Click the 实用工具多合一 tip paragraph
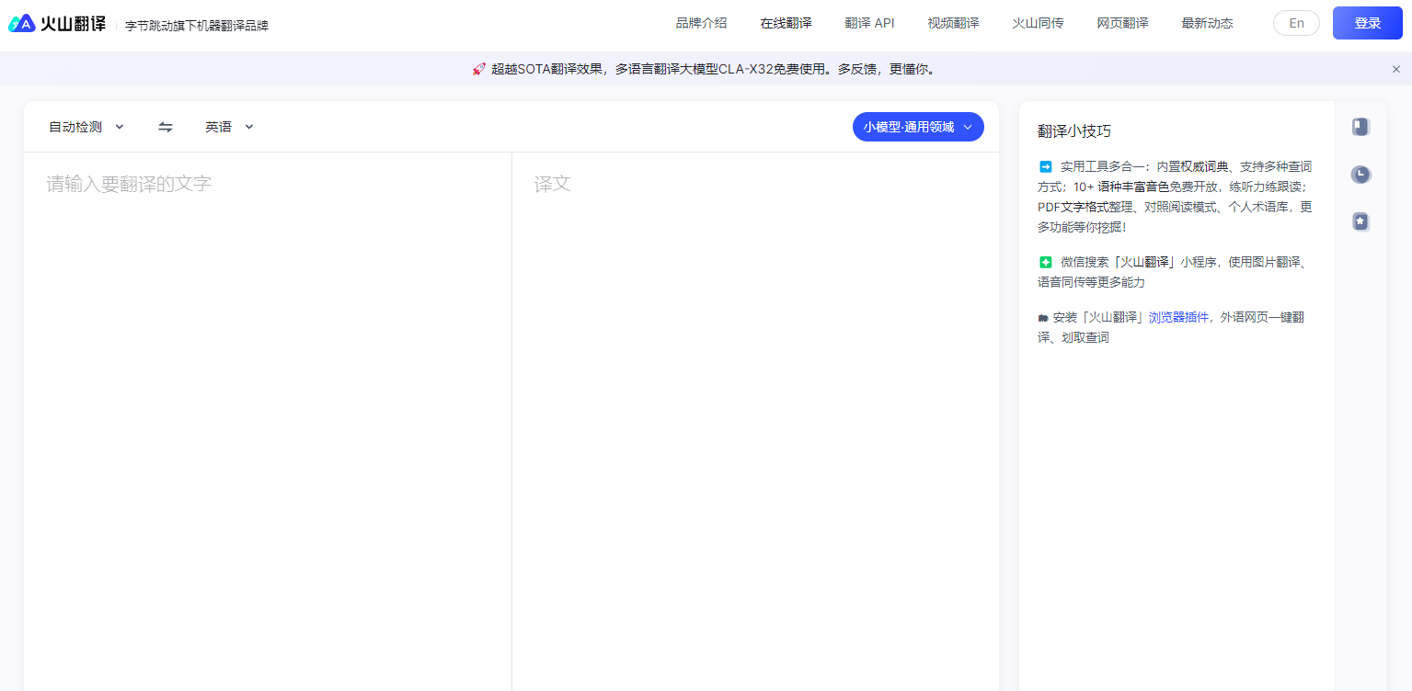1412x691 pixels. pos(1175,197)
